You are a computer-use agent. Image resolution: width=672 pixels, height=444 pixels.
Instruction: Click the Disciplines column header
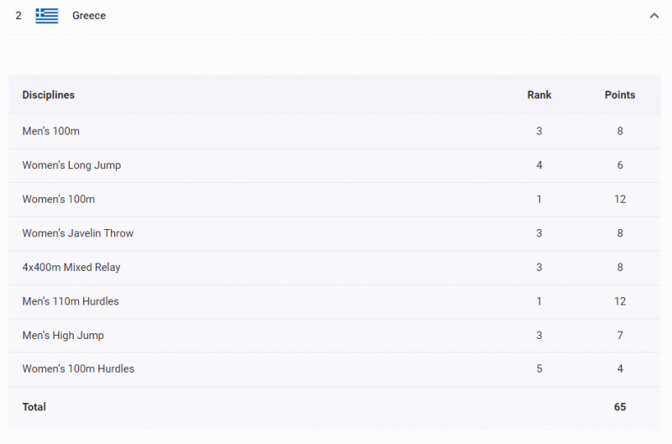coord(49,95)
